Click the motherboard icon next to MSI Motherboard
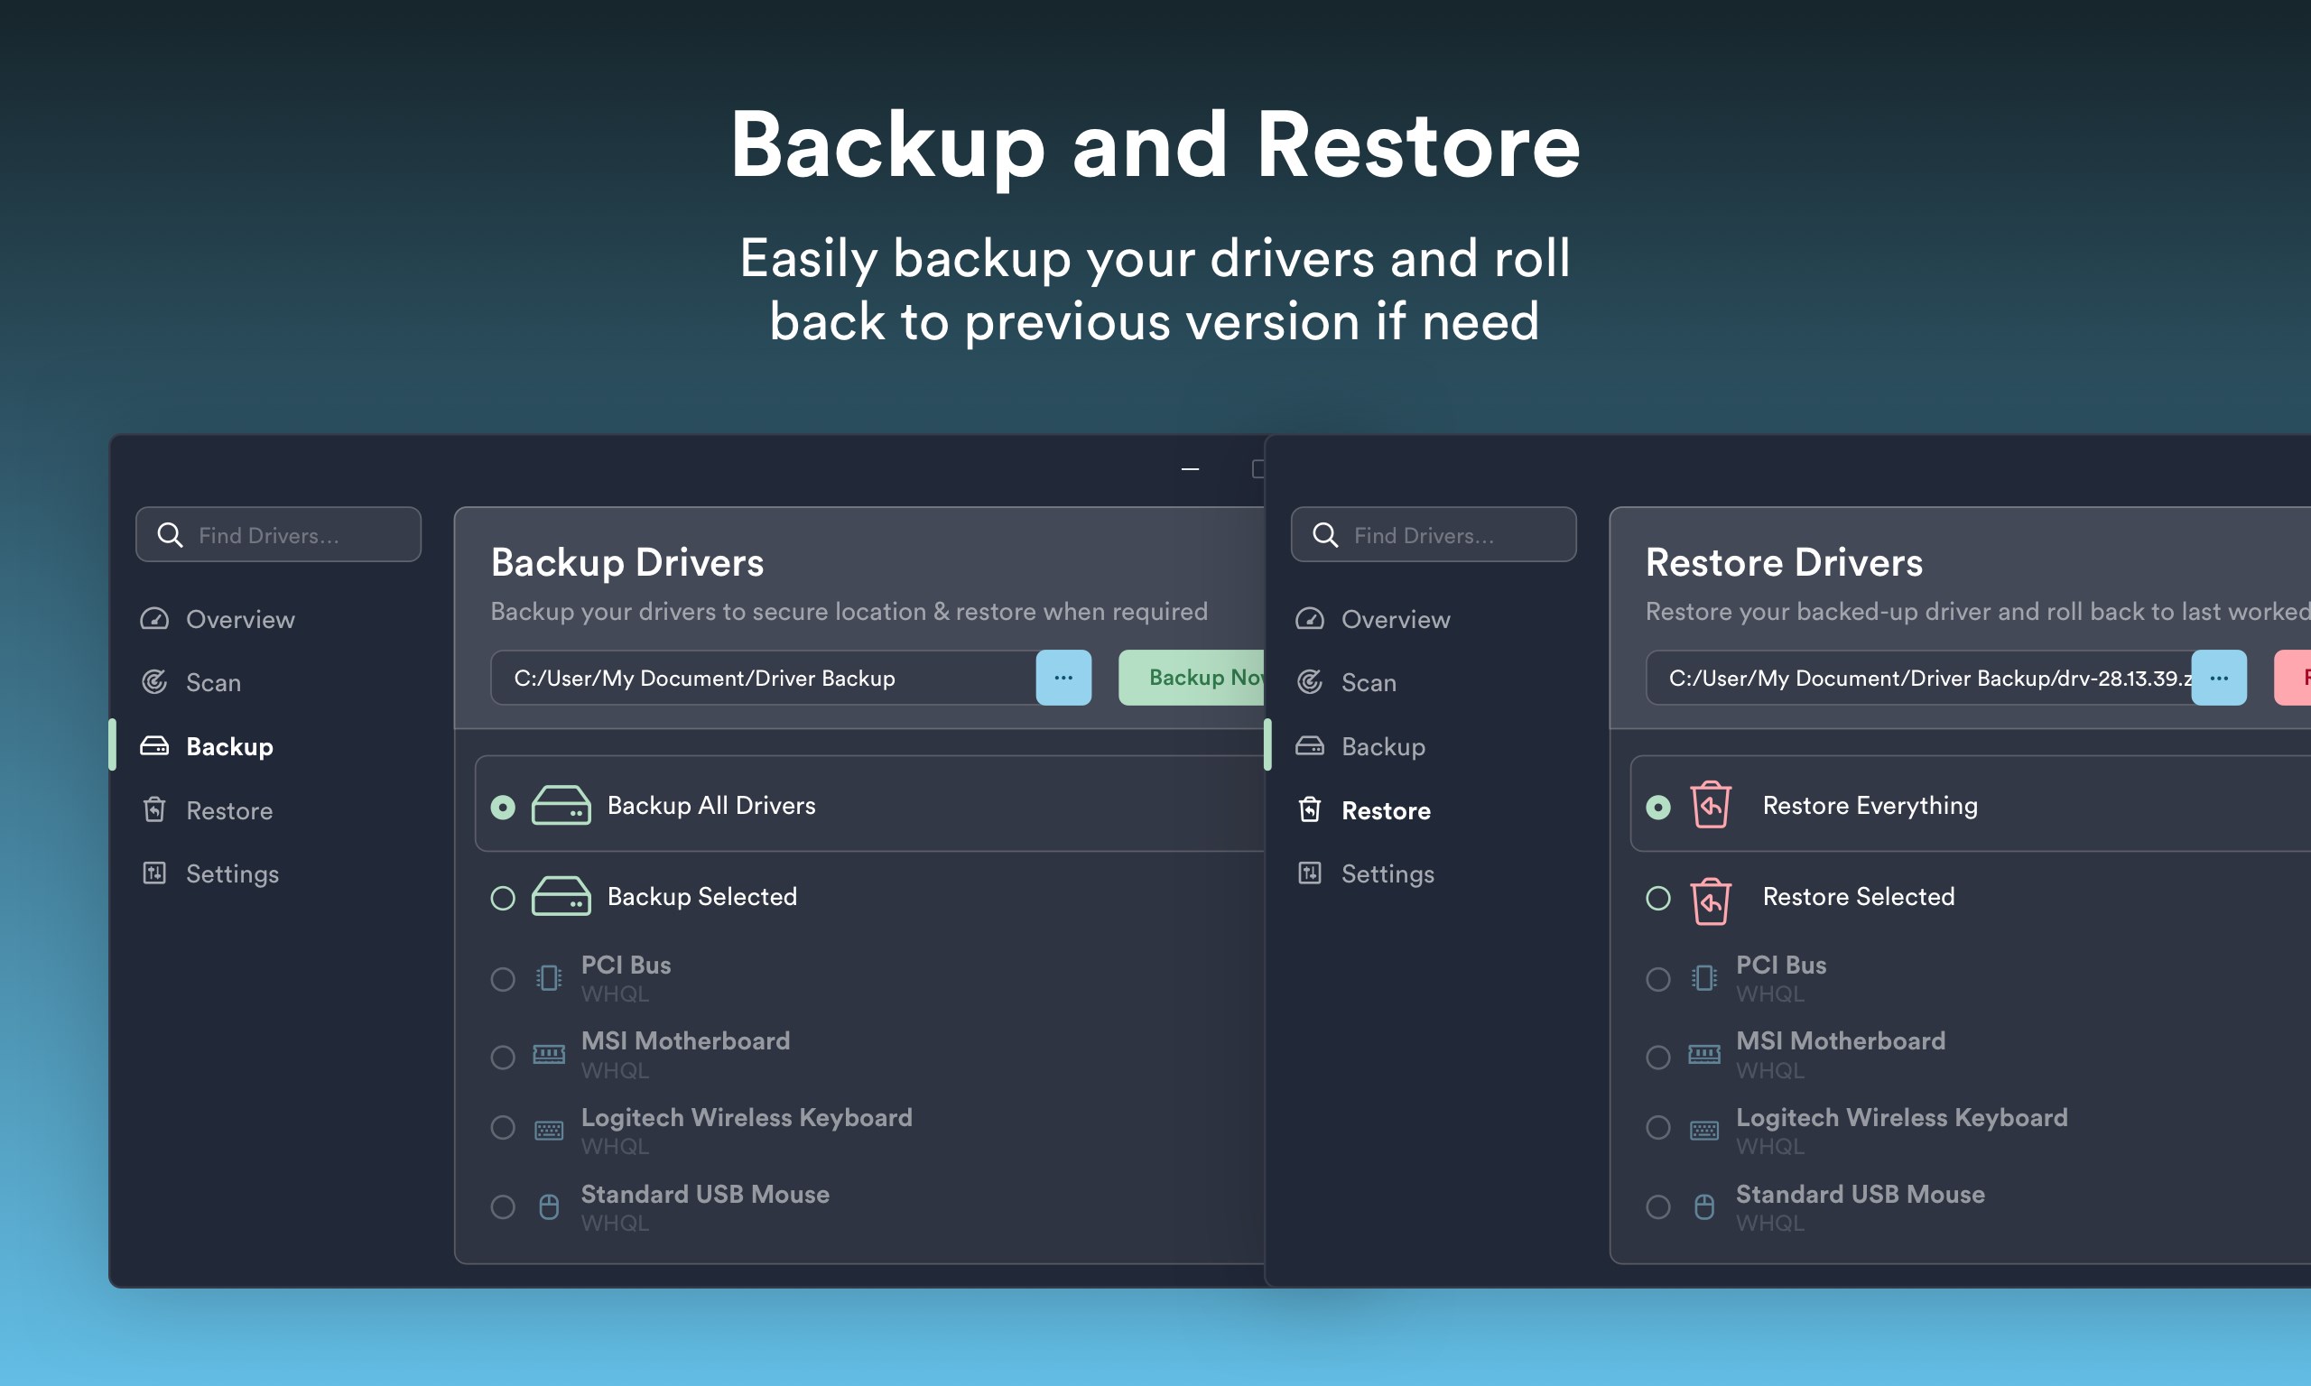 point(549,1055)
